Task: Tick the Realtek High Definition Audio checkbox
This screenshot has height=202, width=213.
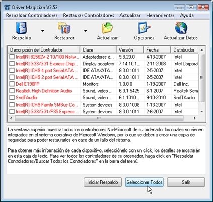Action: tap(12, 91)
